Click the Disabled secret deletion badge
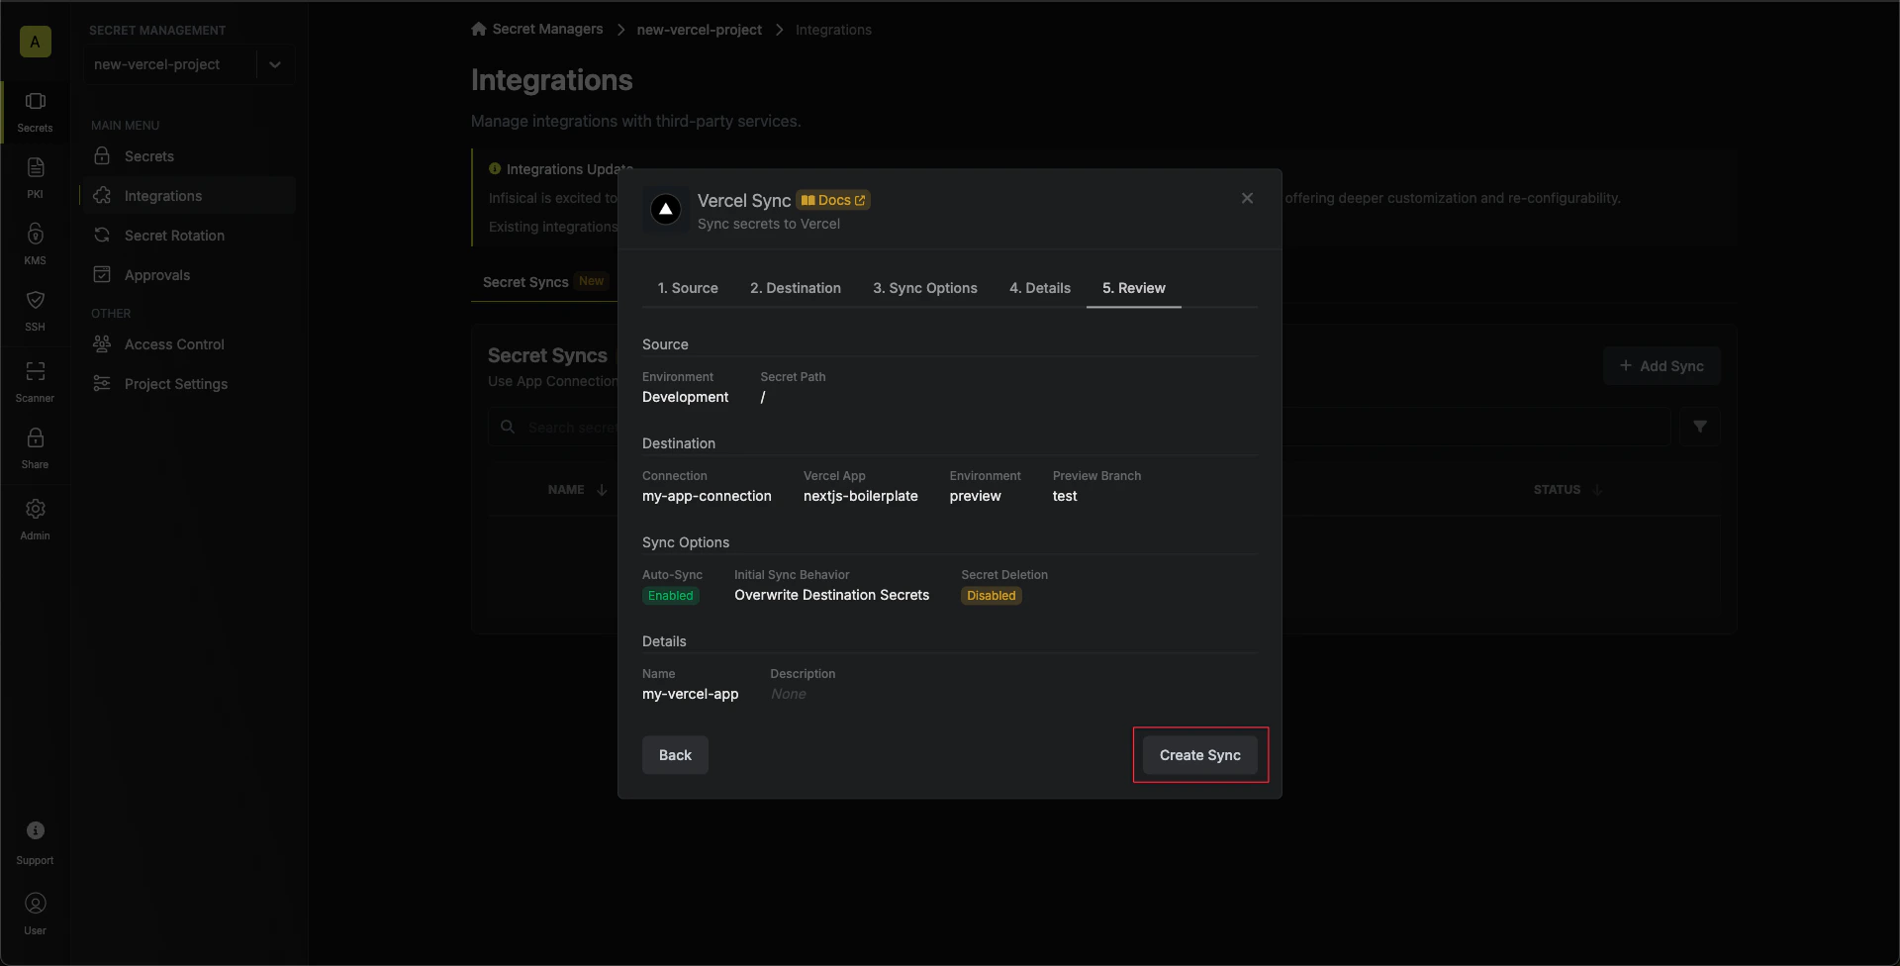Screen dimensions: 1900x966 click(992, 596)
